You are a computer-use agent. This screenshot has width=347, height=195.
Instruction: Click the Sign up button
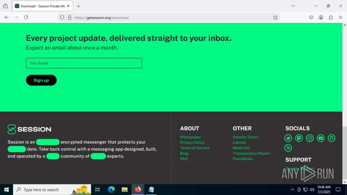point(41,80)
